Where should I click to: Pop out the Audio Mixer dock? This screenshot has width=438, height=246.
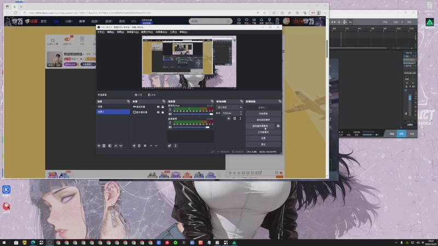(212, 102)
